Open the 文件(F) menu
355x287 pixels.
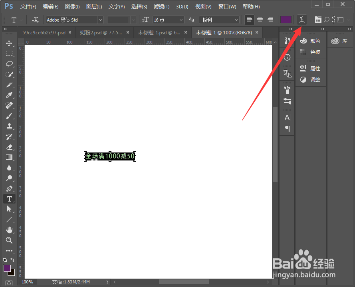[x=28, y=6]
